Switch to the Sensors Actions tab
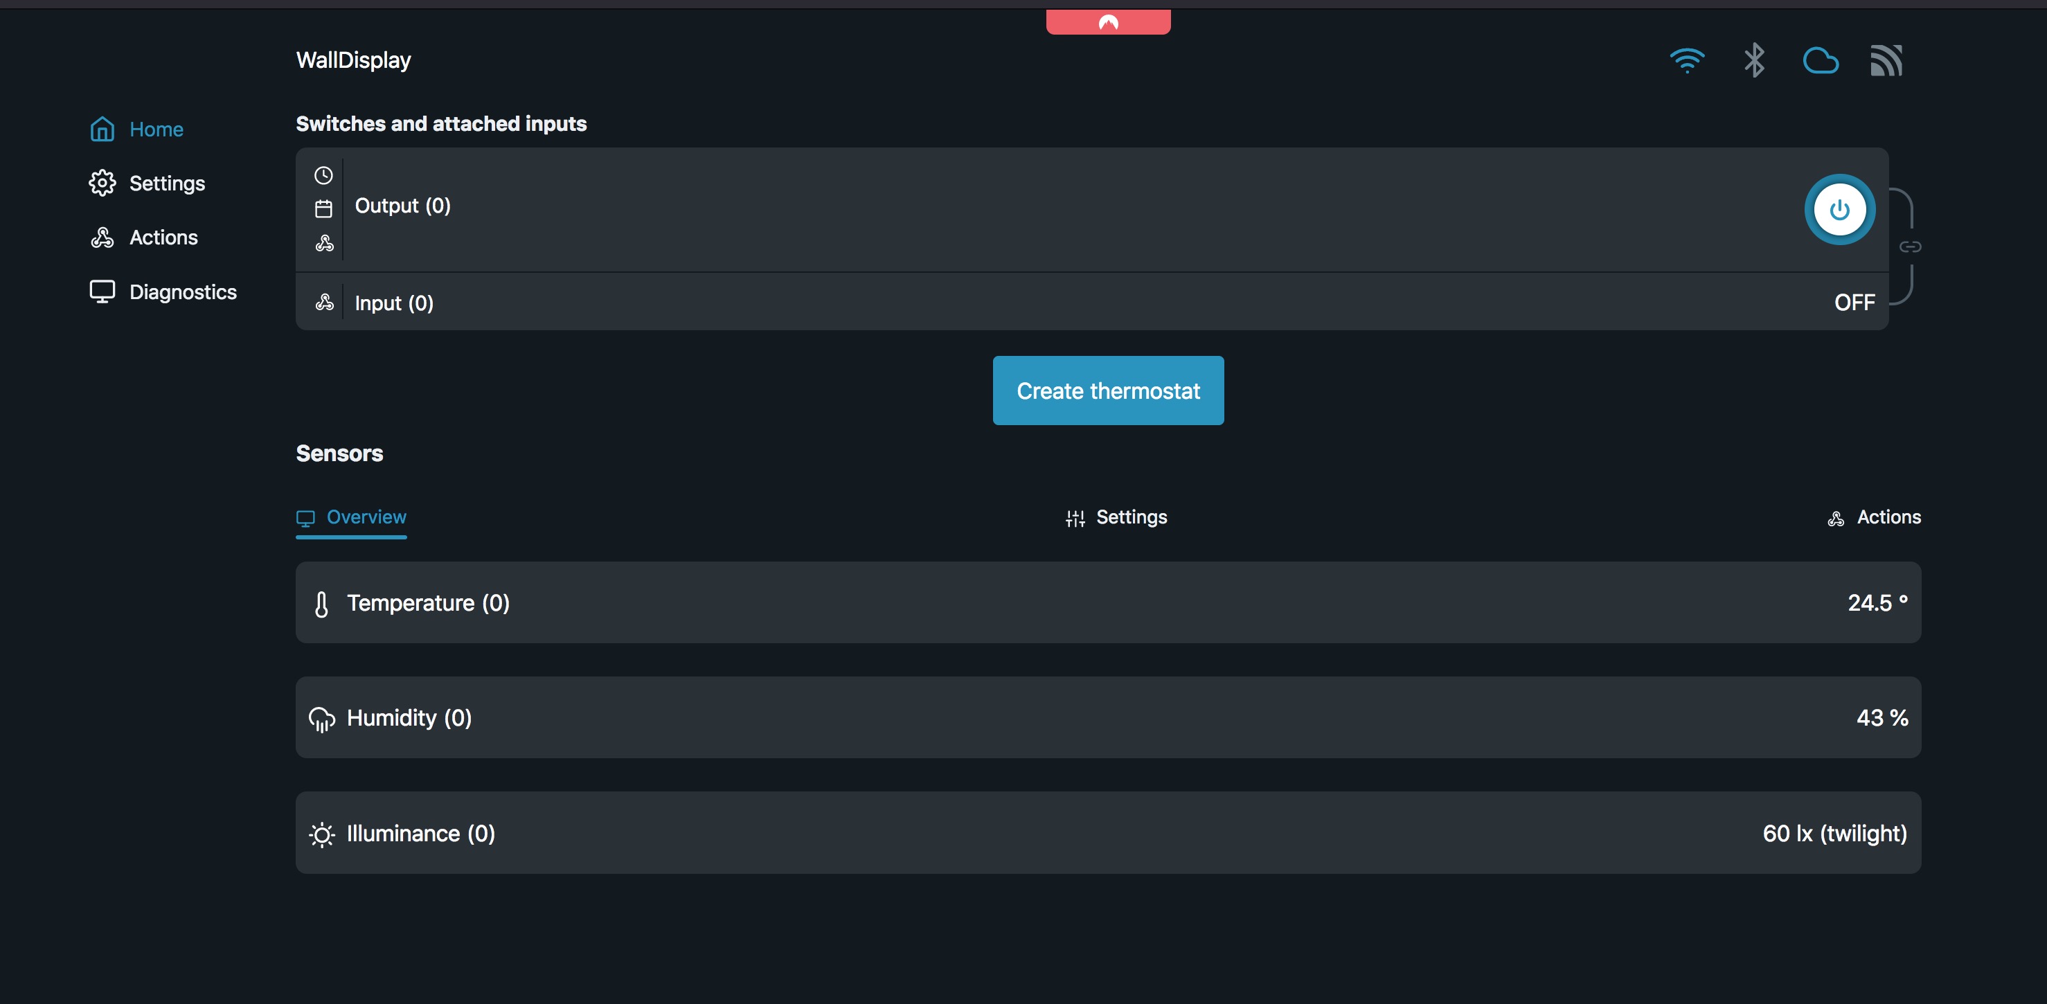 pyautogui.click(x=1874, y=517)
